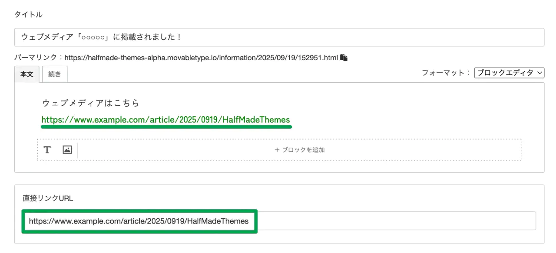Click the タイトル field label

pyautogui.click(x=28, y=15)
